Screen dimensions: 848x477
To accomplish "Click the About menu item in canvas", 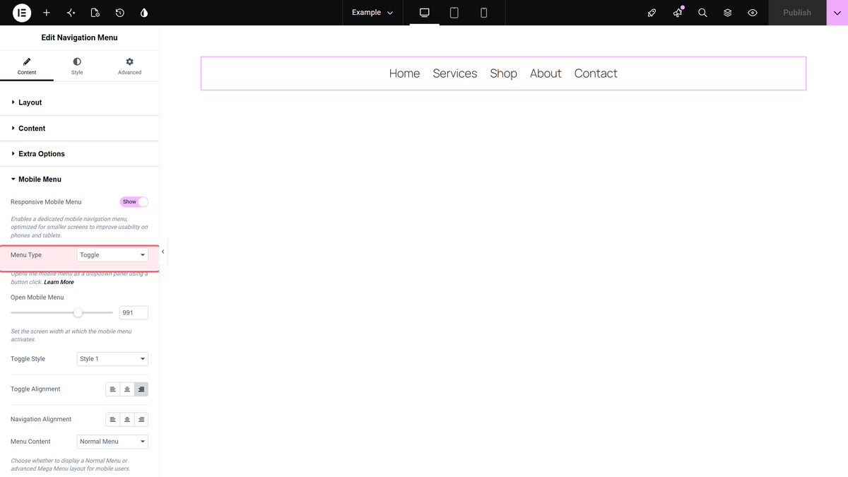I will pyautogui.click(x=546, y=73).
